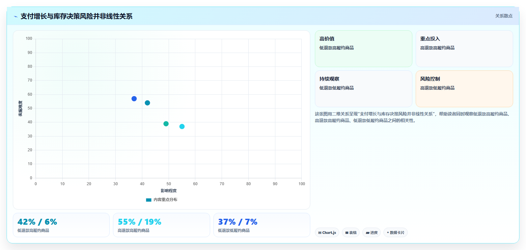Toggle the 内容重点分布 legend color box
This screenshot has height=250, width=526.
149,200
